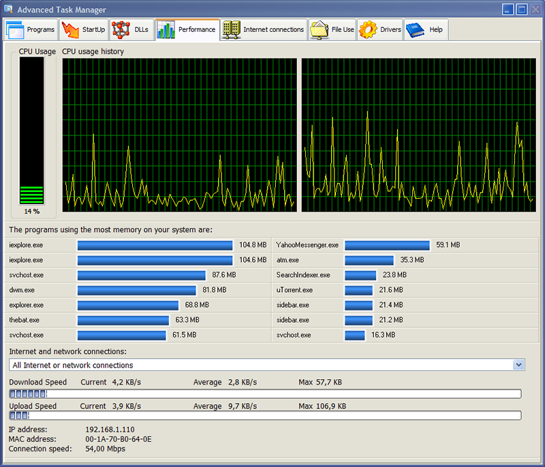
Task: Click the CPU Usage meter gauge
Action: point(32,131)
